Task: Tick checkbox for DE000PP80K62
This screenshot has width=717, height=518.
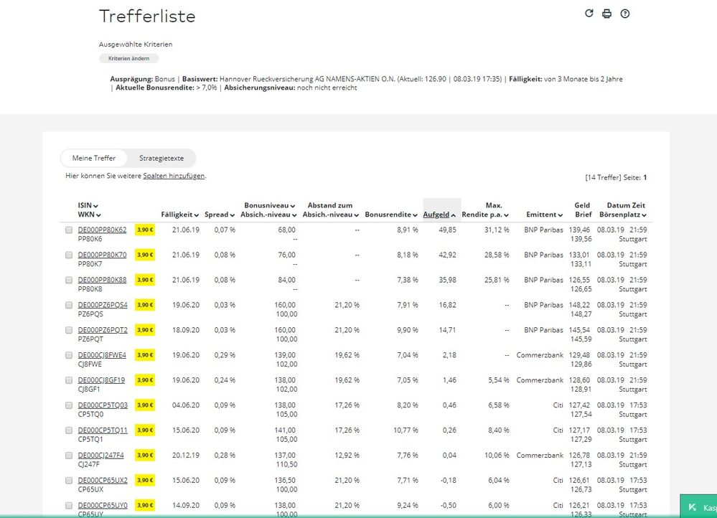Action: coord(69,230)
